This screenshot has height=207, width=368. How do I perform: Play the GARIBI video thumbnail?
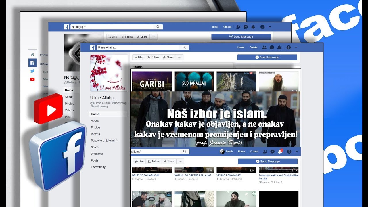(x=152, y=81)
